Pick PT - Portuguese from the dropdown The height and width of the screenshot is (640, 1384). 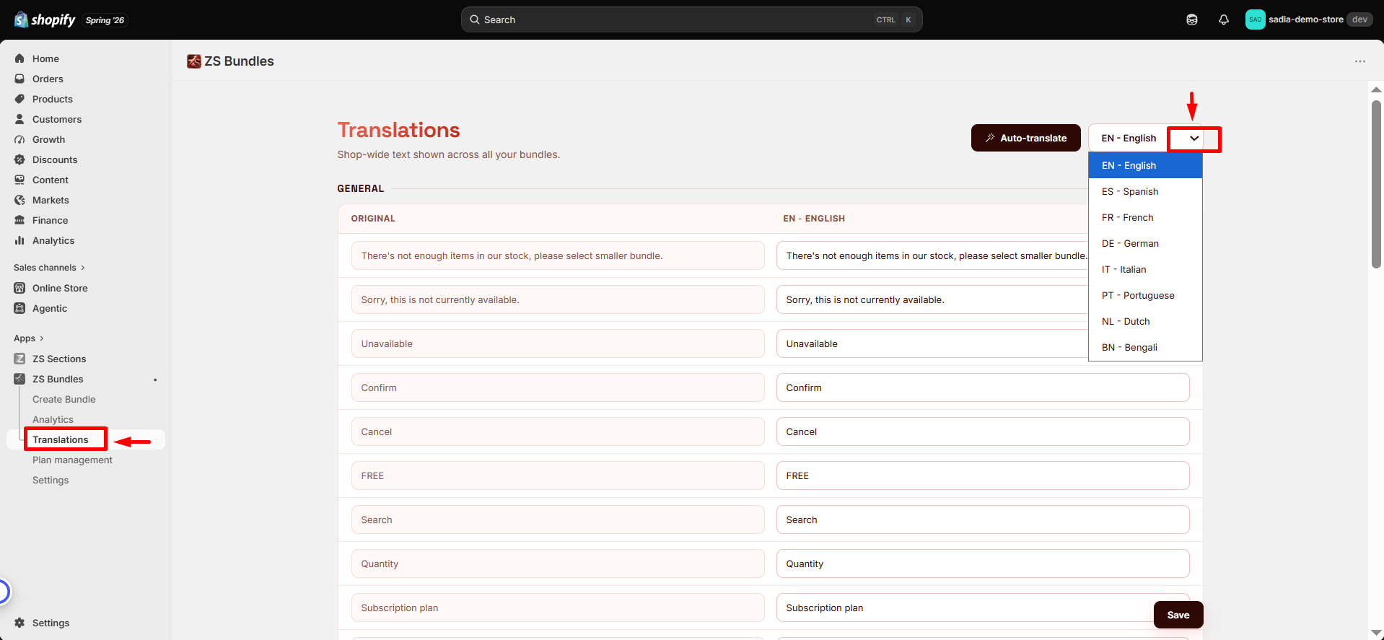pyautogui.click(x=1145, y=295)
